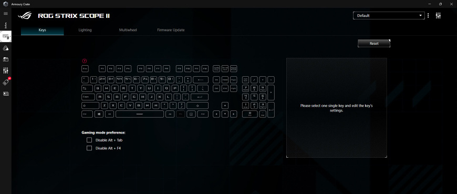Image resolution: width=457 pixels, height=194 pixels.
Task: Click the Reset button
Action: point(374,44)
